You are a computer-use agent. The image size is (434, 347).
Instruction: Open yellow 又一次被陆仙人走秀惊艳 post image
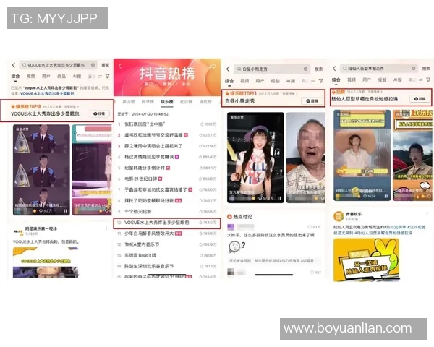[x=367, y=260]
